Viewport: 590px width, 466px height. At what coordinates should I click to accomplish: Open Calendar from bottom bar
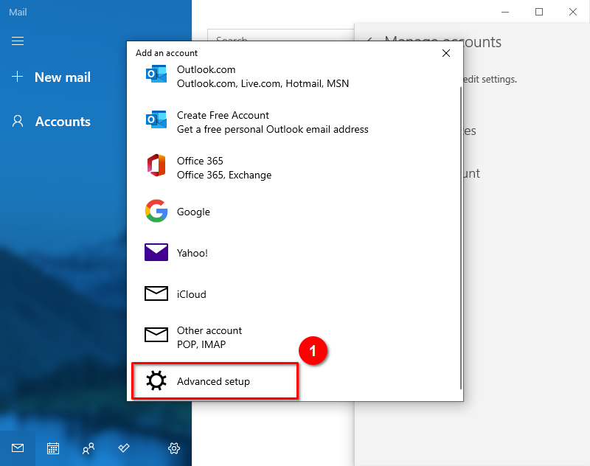53,448
